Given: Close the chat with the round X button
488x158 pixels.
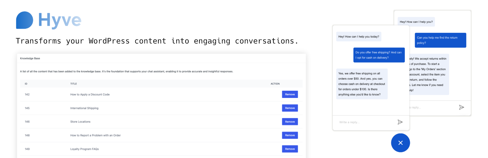Looking at the screenshot, I should point(400,143).
